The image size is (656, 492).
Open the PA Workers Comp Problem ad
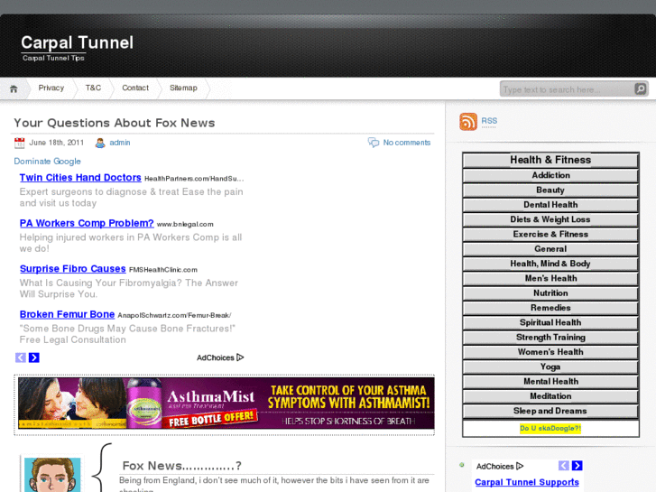(x=87, y=223)
